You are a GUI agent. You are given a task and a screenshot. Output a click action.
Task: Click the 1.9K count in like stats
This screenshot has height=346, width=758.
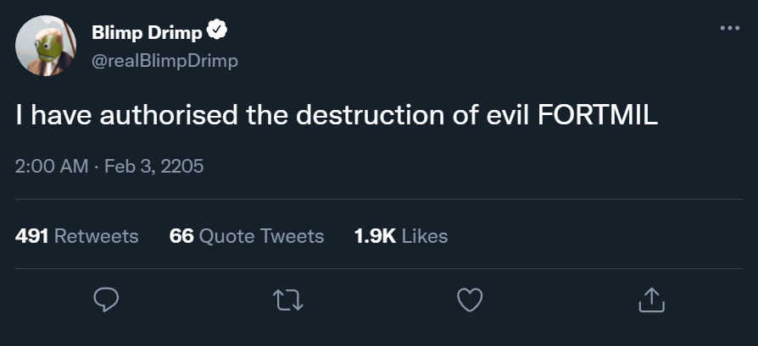[375, 236]
